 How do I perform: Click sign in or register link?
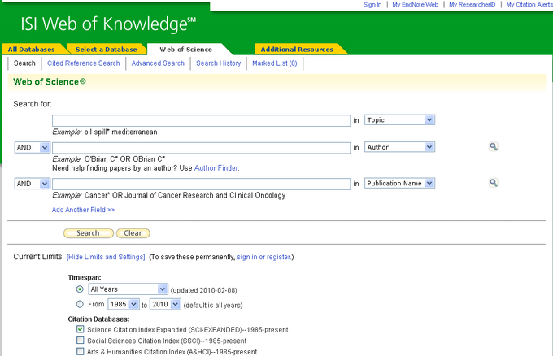(263, 257)
